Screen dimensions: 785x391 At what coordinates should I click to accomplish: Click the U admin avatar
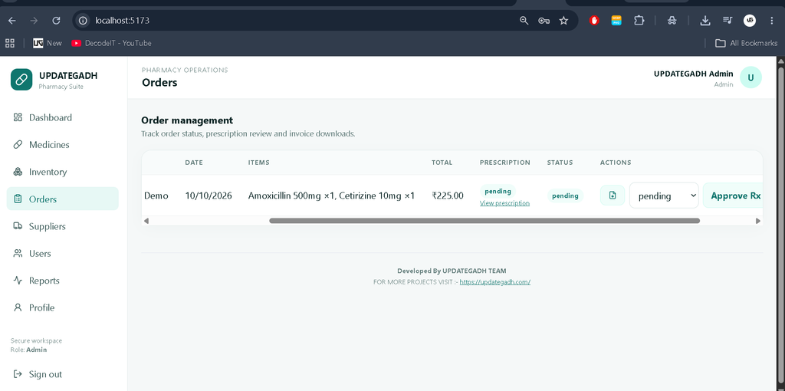click(x=751, y=77)
